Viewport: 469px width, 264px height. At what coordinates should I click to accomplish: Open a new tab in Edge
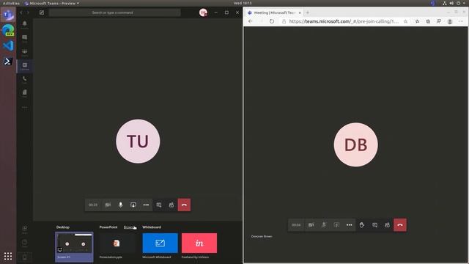click(x=308, y=12)
